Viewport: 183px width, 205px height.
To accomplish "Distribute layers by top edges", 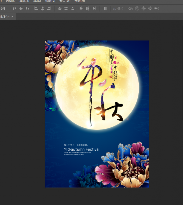I will [x=60, y=9].
